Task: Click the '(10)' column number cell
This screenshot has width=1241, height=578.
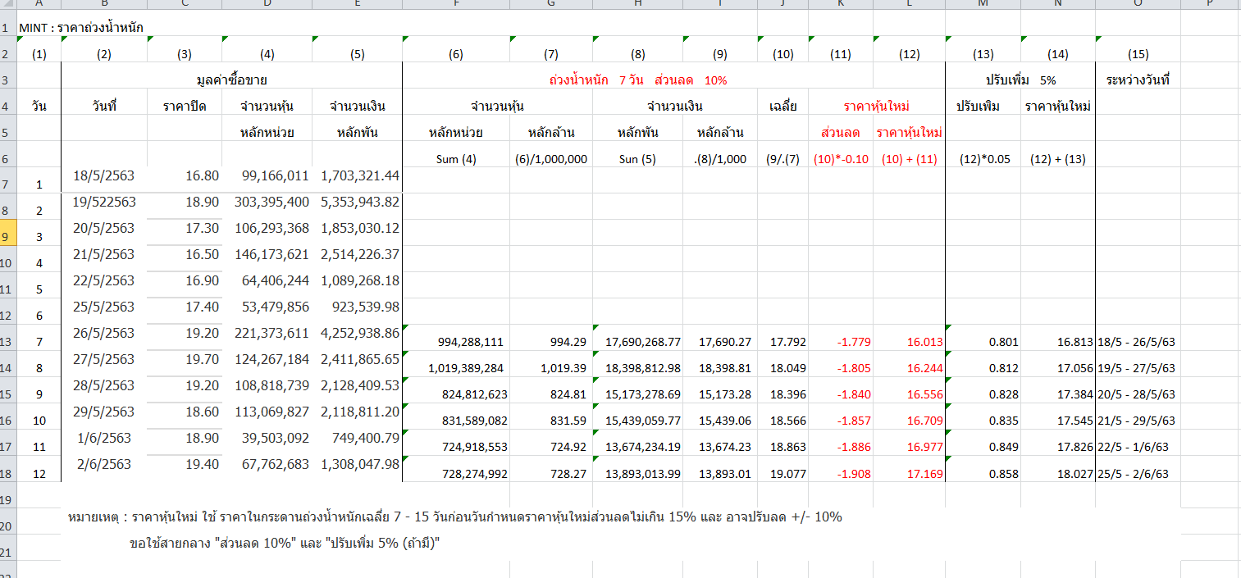Action: (783, 55)
